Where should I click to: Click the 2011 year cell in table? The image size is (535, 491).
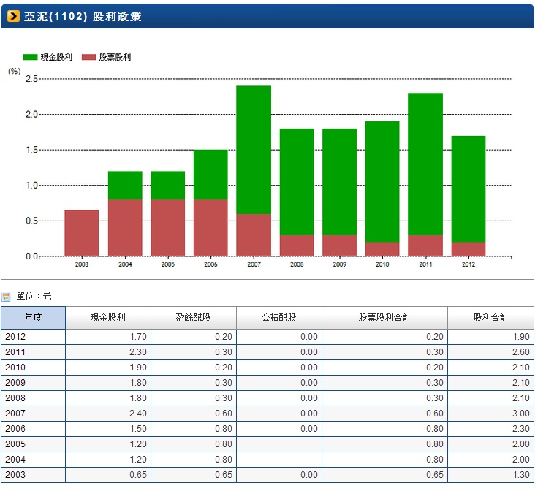[33, 352]
